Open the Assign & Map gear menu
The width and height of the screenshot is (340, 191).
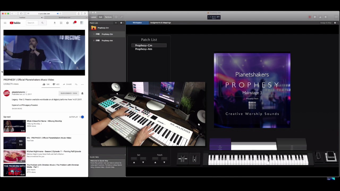[335, 23]
